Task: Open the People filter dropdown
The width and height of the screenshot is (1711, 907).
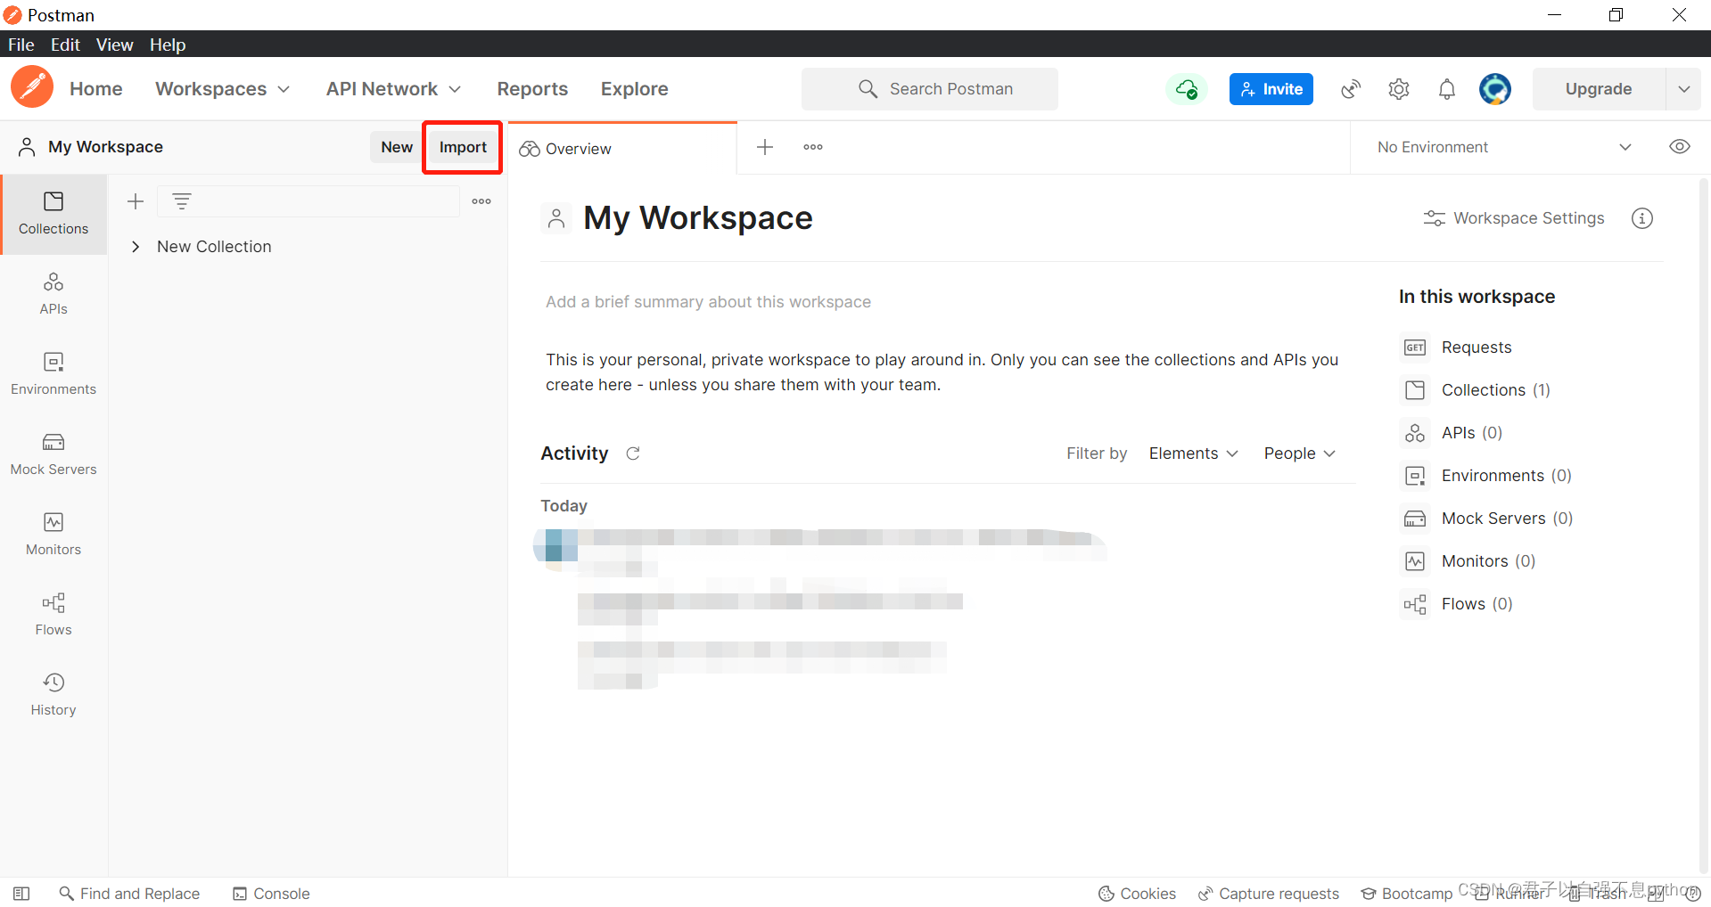Action: [1300, 453]
